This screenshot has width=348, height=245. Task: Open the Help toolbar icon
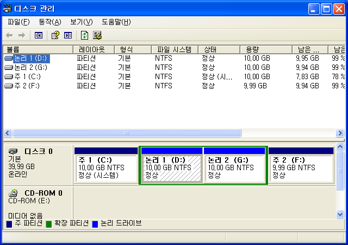pos(55,35)
